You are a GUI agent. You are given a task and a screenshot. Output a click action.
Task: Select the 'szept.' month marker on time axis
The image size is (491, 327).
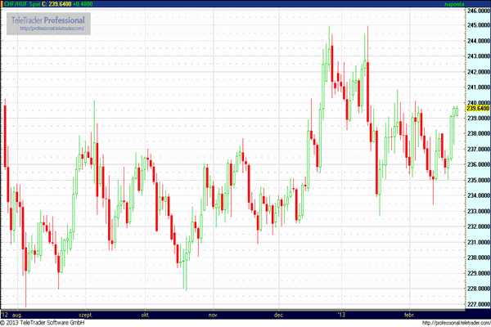(86, 314)
